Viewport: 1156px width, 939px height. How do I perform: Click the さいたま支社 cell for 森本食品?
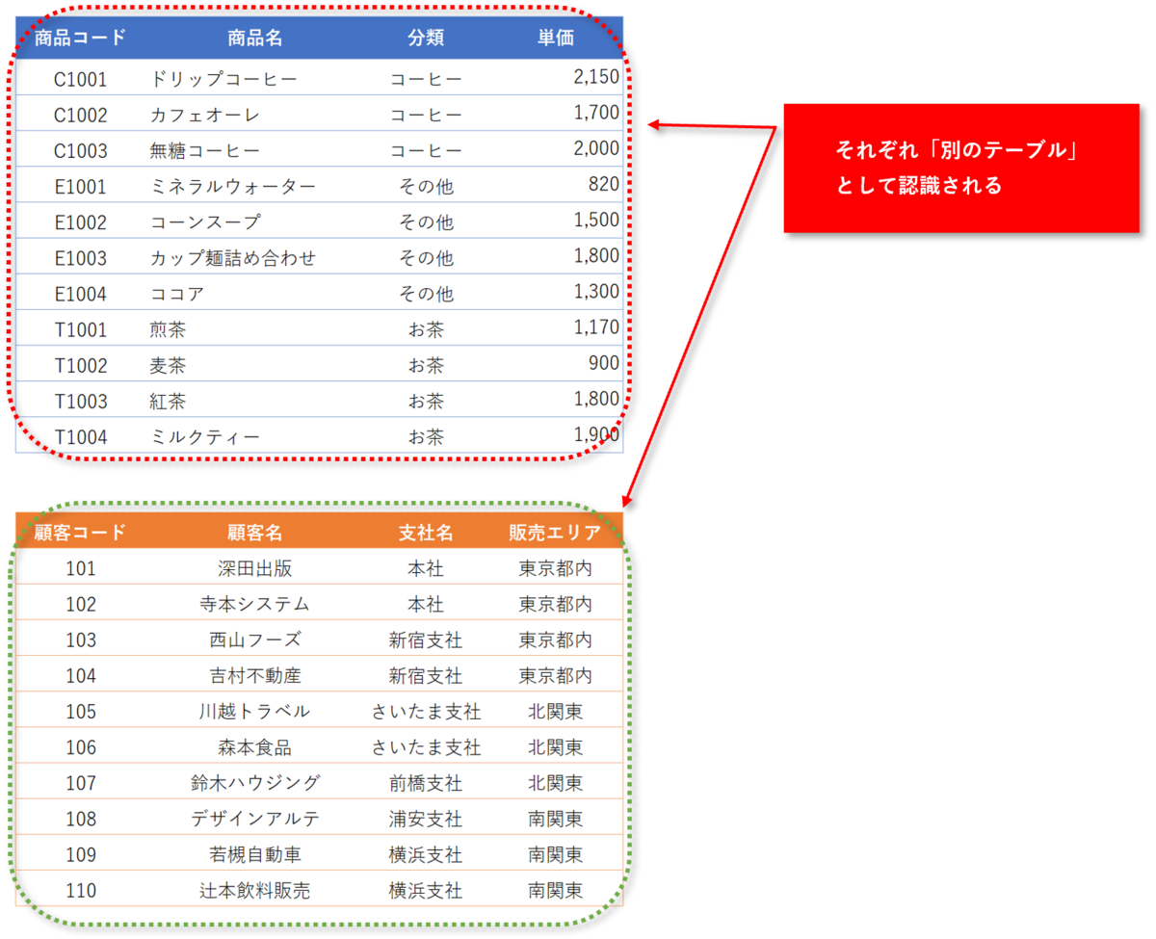point(427,747)
